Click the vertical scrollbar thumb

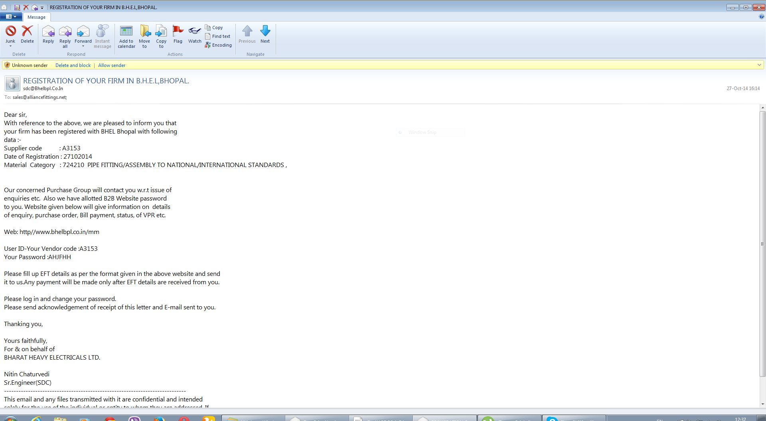tap(762, 244)
